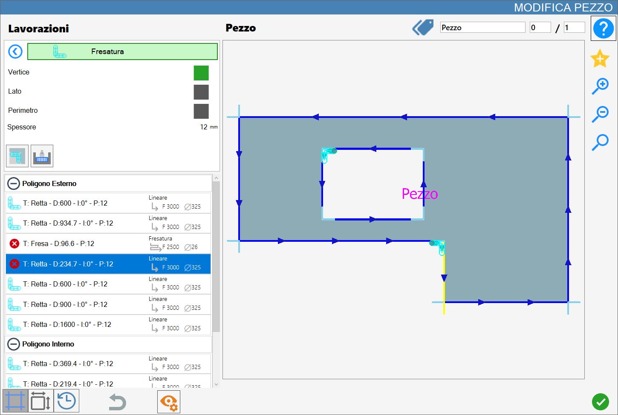Zoom out with the minus magnifier
The width and height of the screenshot is (618, 415).
coord(600,114)
